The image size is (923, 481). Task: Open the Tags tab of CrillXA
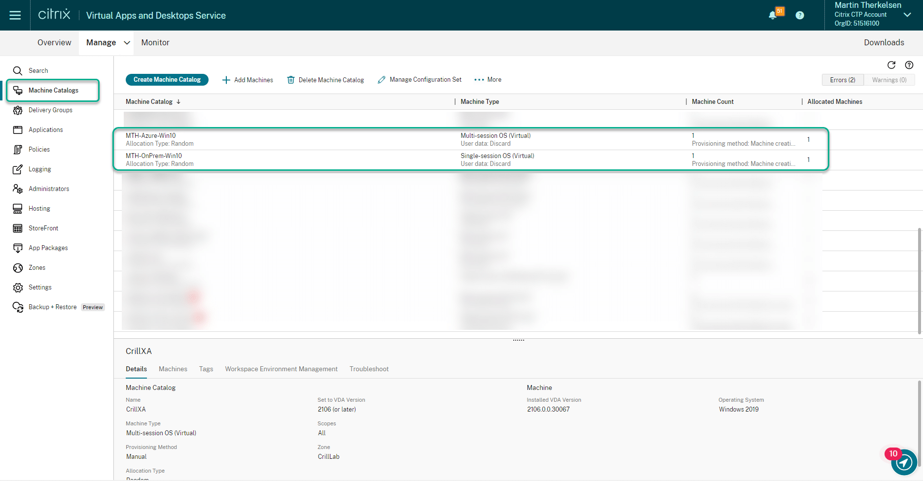point(206,369)
